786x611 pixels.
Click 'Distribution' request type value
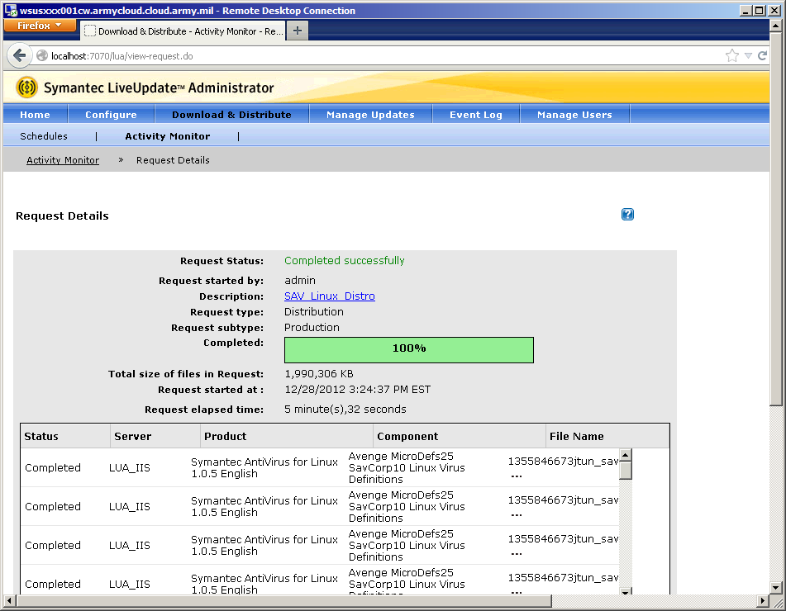point(314,311)
